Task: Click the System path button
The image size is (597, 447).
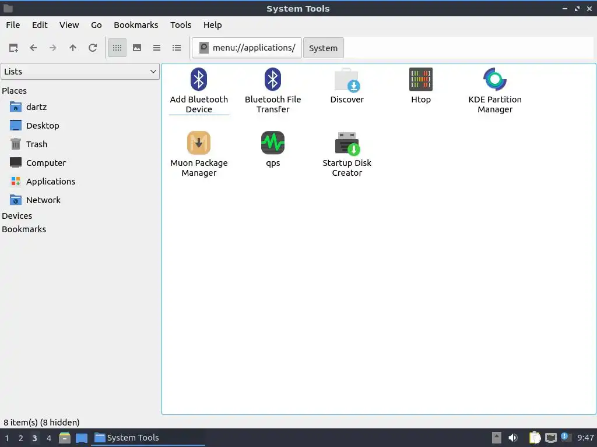Action: (x=323, y=48)
